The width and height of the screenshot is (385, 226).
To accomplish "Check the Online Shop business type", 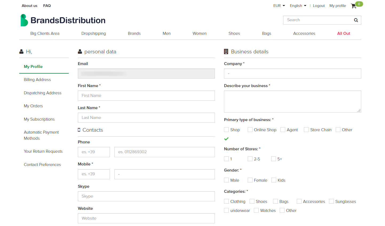I will [x=250, y=130].
